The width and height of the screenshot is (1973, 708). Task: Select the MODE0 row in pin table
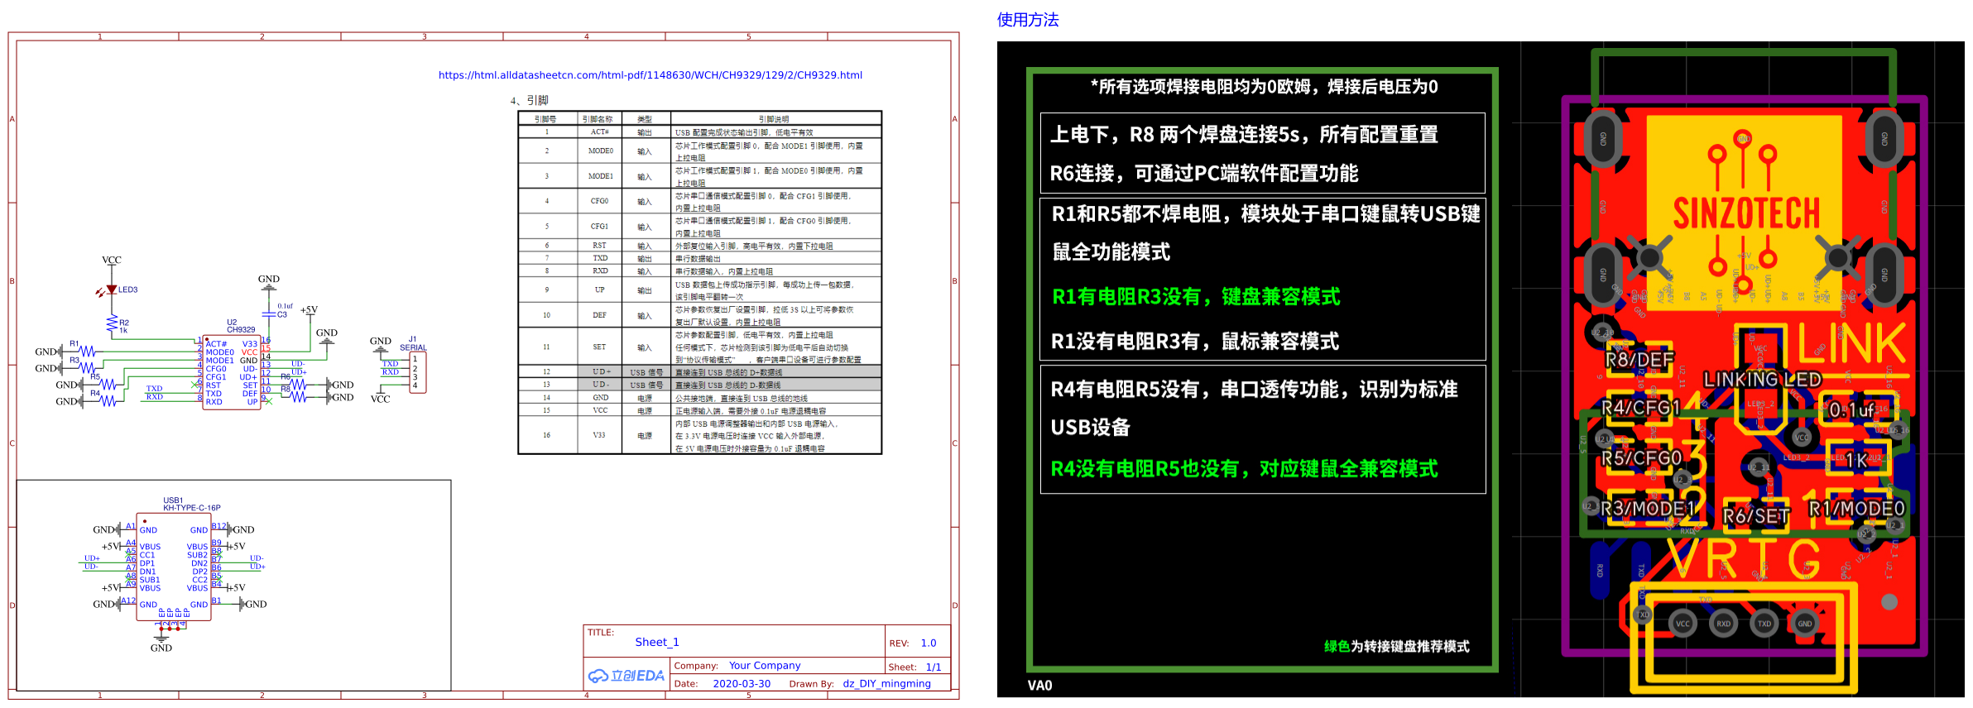pos(699,151)
